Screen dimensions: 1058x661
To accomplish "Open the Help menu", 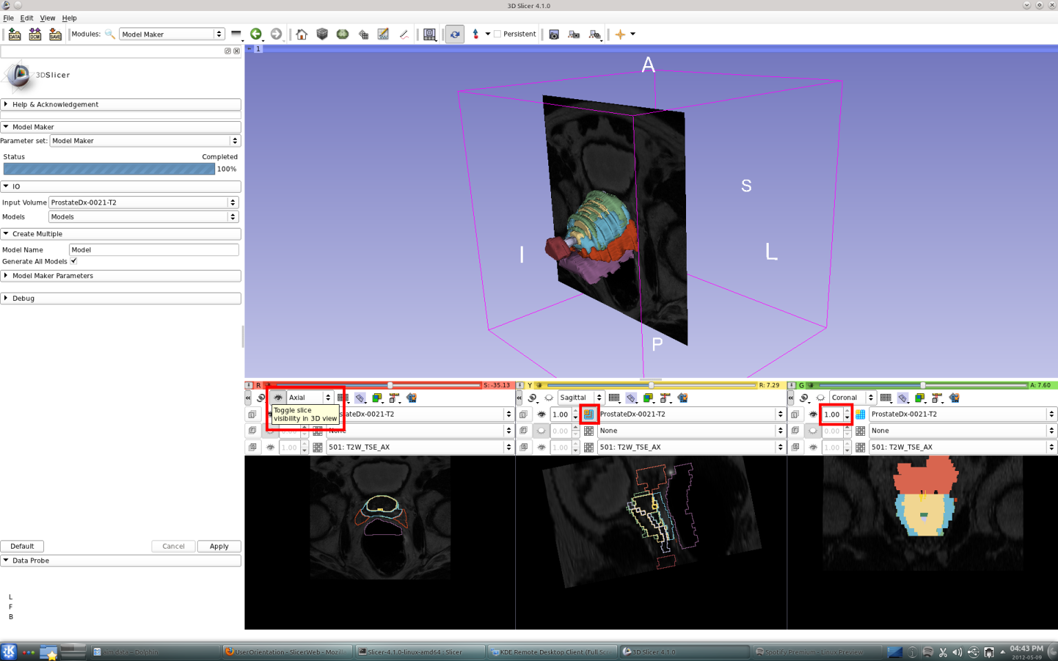I will pyautogui.click(x=70, y=18).
